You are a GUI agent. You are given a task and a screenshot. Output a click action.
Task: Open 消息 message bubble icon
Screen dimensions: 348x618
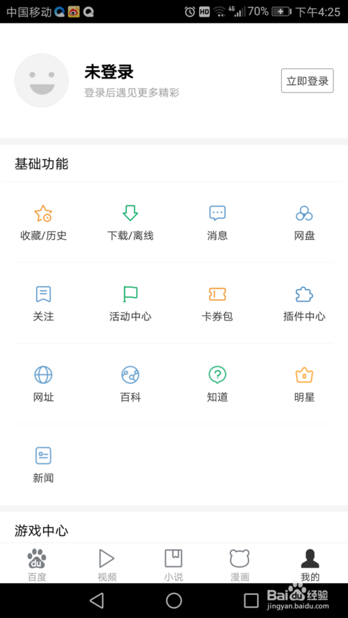217,213
